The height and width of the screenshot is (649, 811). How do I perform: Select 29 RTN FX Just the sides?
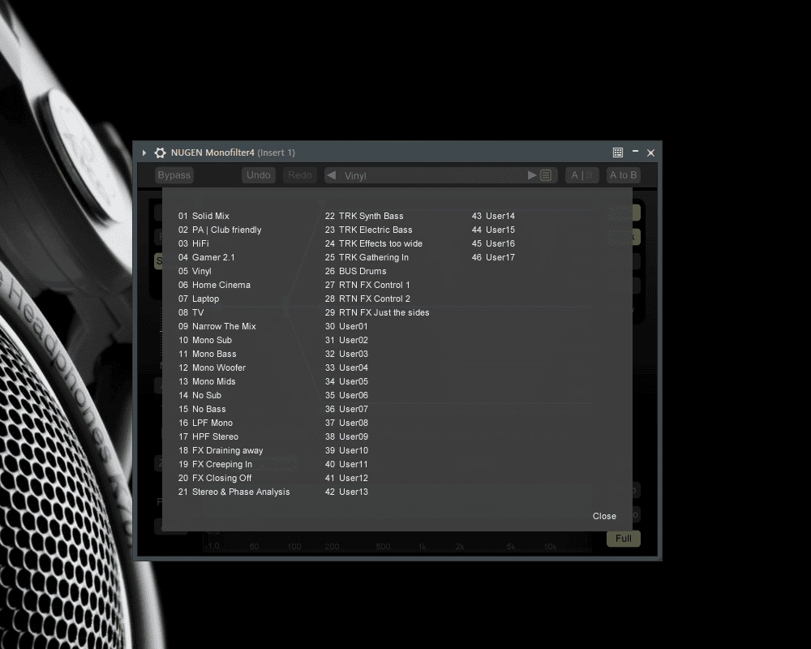[377, 312]
